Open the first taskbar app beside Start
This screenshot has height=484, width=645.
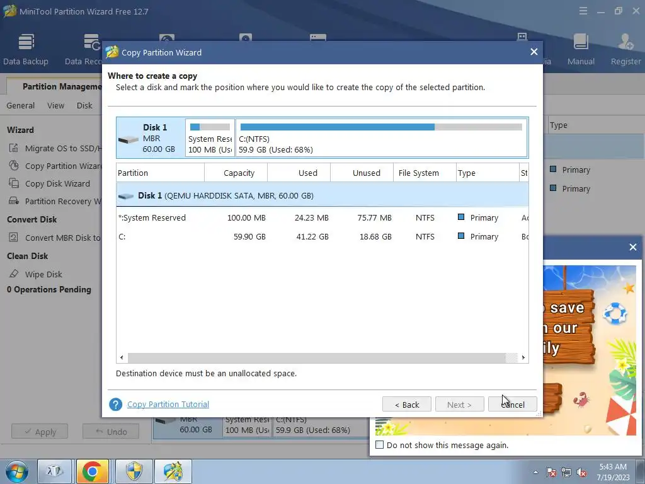point(55,471)
